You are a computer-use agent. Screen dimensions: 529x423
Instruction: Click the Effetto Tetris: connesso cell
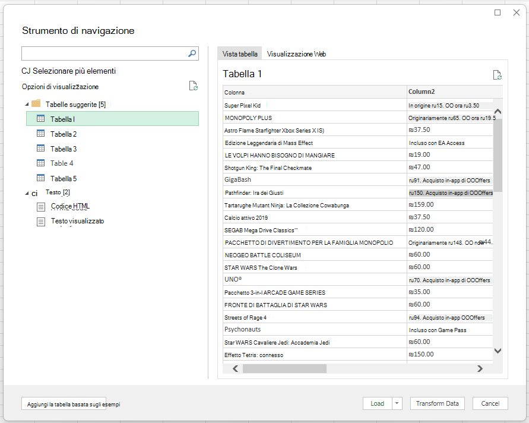tap(315, 355)
